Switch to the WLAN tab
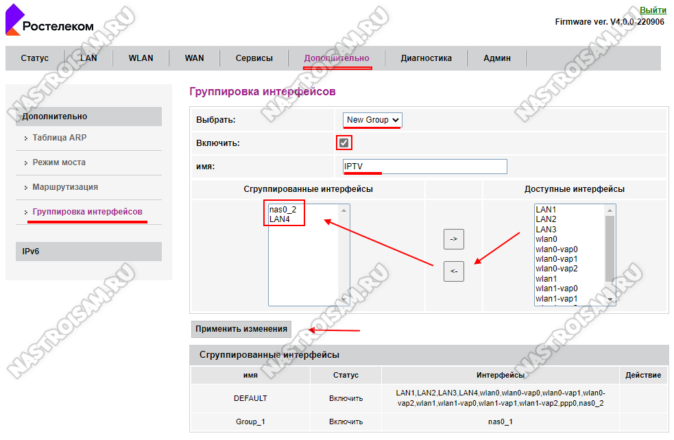674x440 pixels. tap(141, 58)
